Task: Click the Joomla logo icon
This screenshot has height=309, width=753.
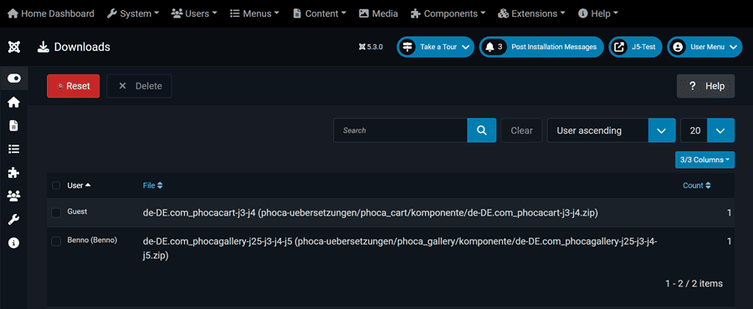Action: tap(14, 47)
